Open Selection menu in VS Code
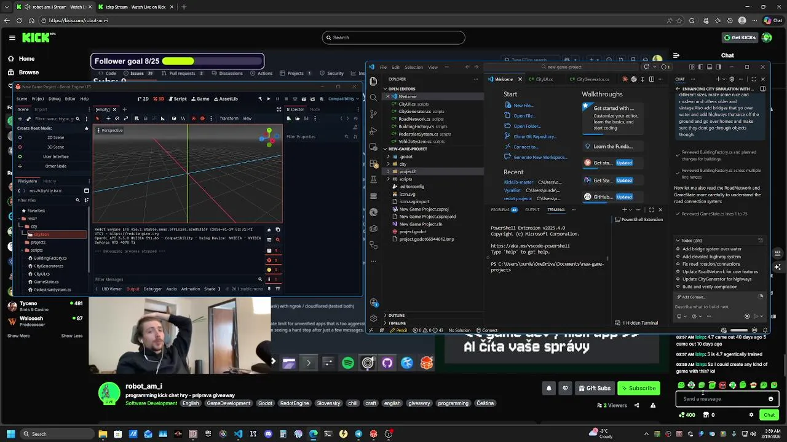The image size is (787, 442). (x=413, y=67)
